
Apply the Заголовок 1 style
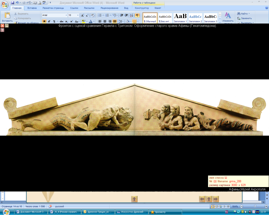click(x=180, y=18)
